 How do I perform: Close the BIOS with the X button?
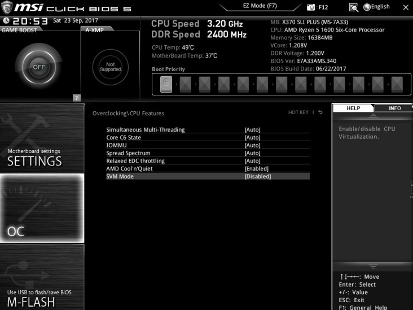(x=406, y=7)
